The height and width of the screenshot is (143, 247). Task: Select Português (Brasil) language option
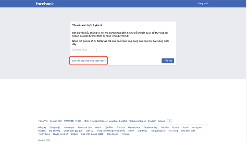click(137, 121)
